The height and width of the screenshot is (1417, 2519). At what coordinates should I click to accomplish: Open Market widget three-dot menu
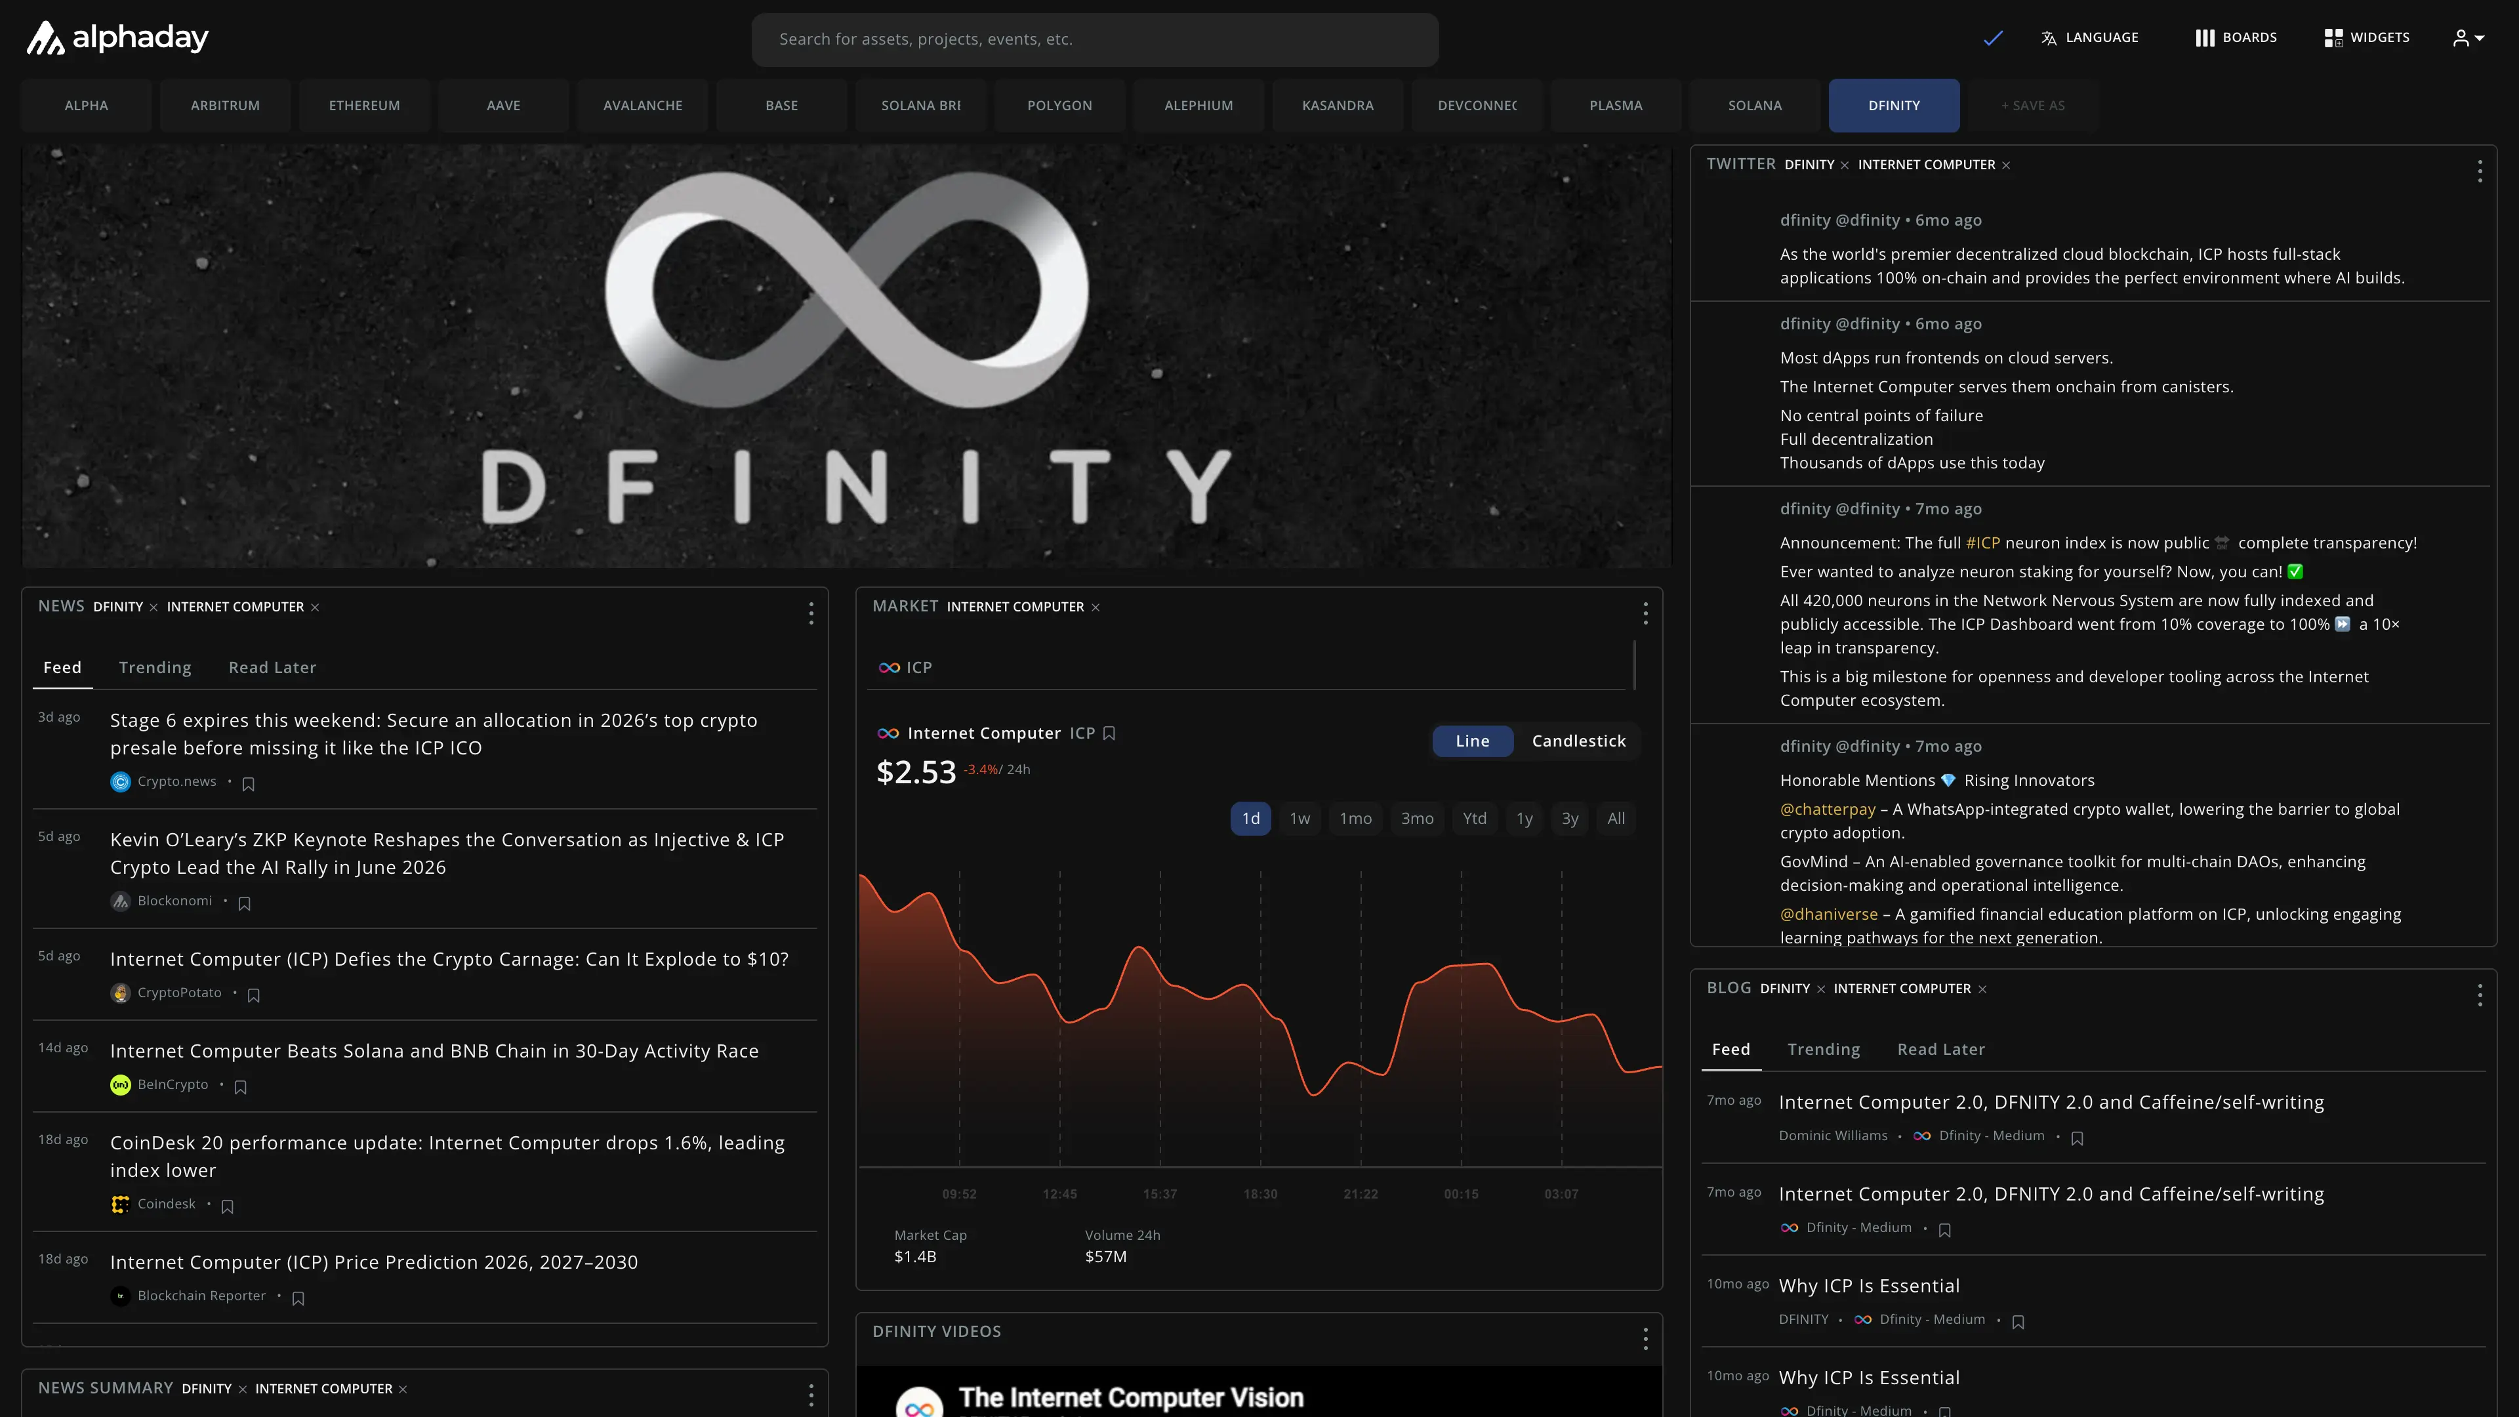tap(1646, 613)
